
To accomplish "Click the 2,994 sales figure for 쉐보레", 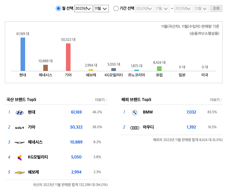I will coord(76,172).
